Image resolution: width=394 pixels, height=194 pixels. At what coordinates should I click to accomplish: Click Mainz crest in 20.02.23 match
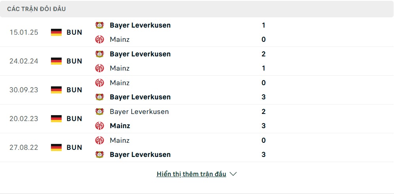point(100,125)
